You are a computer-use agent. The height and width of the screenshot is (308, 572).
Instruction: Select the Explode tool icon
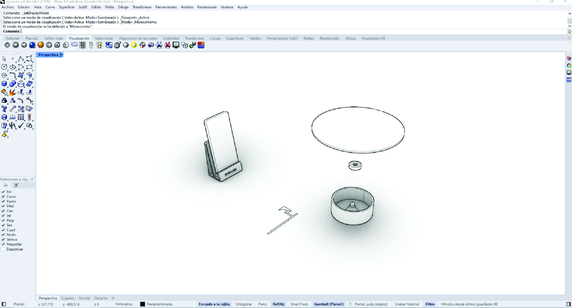click(12, 92)
